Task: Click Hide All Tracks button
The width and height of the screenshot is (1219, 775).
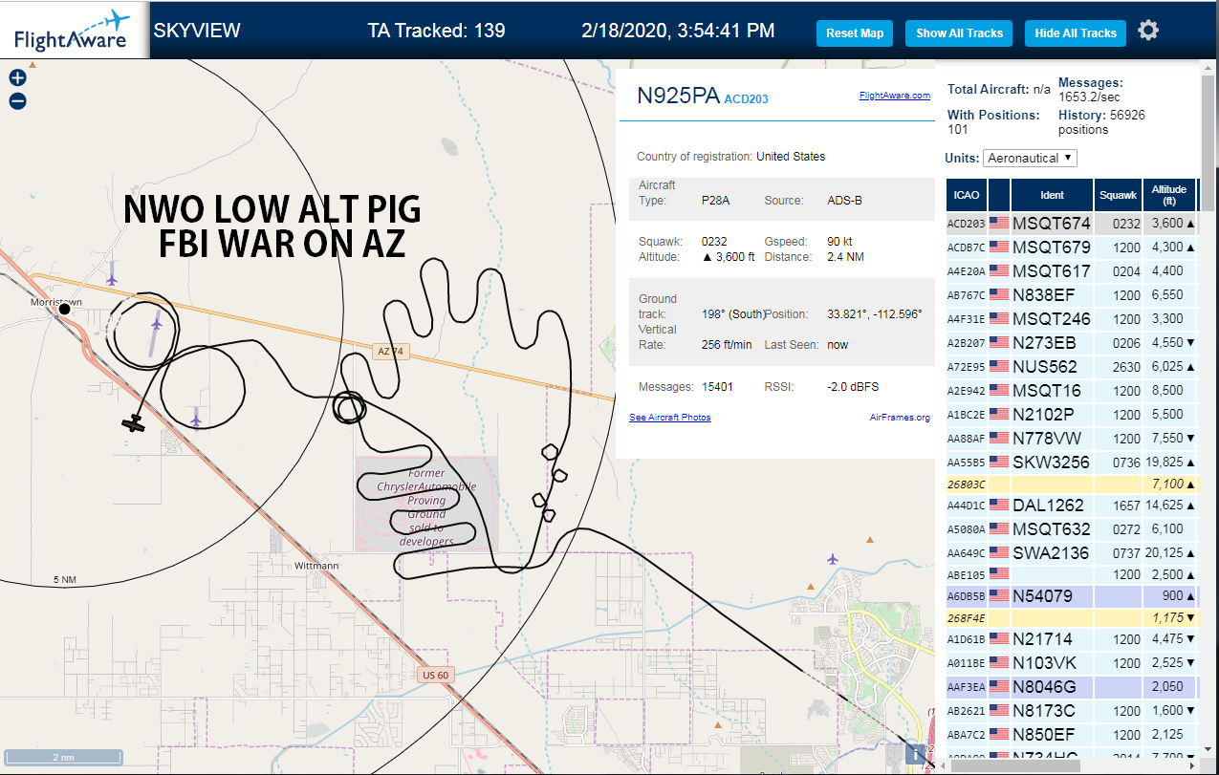Action: pyautogui.click(x=1076, y=32)
